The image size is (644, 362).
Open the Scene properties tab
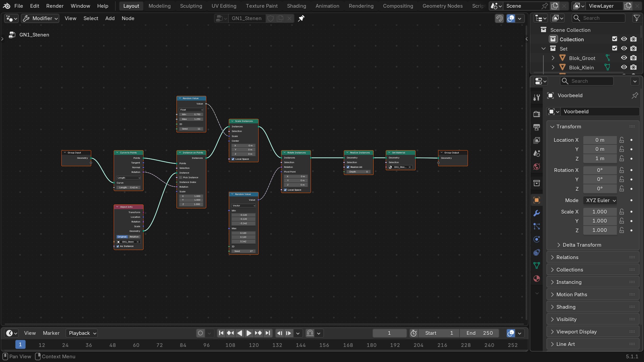[537, 154]
